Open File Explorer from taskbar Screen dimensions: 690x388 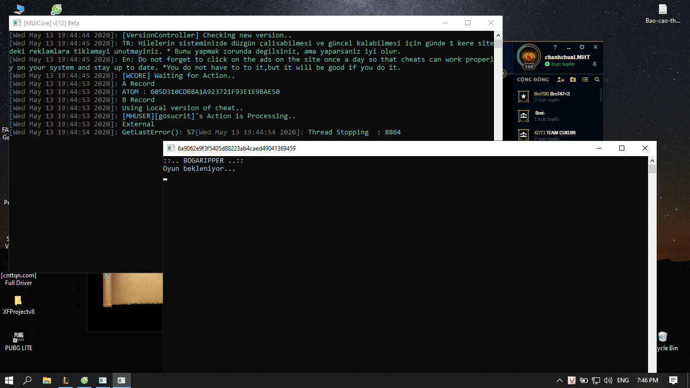click(47, 380)
